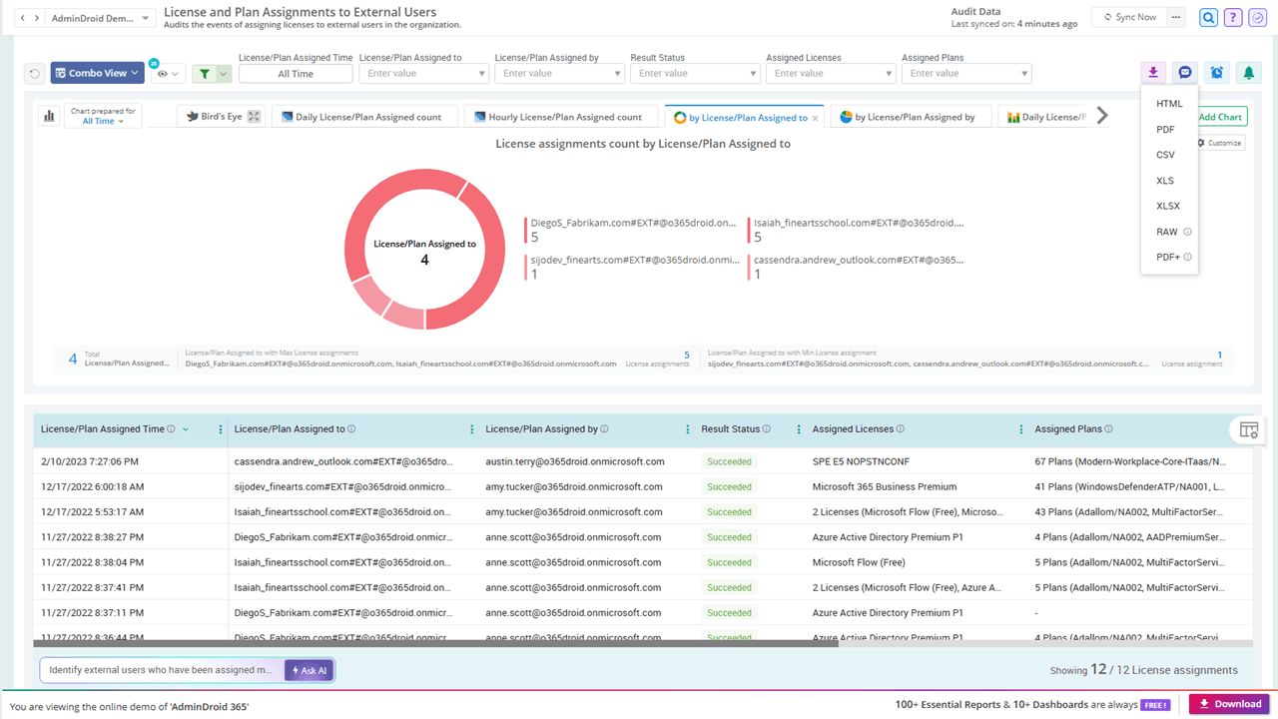Viewport: 1278px width, 719px height.
Task: Click the Ask AI button
Action: 309,670
